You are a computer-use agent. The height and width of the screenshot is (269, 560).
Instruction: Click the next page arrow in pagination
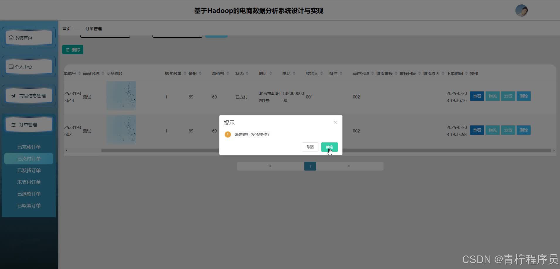[x=349, y=166]
